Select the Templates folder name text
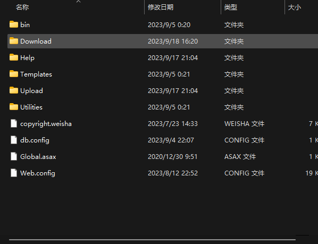 (36, 74)
